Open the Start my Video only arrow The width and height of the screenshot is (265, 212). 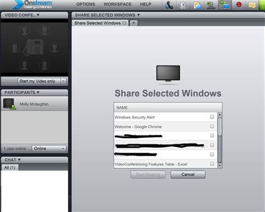pos(63,81)
